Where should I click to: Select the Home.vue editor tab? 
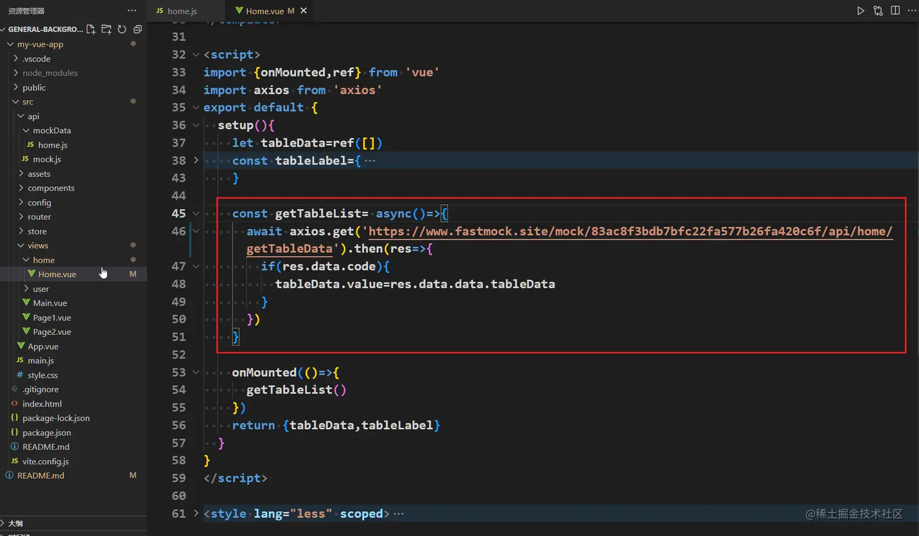tap(264, 10)
